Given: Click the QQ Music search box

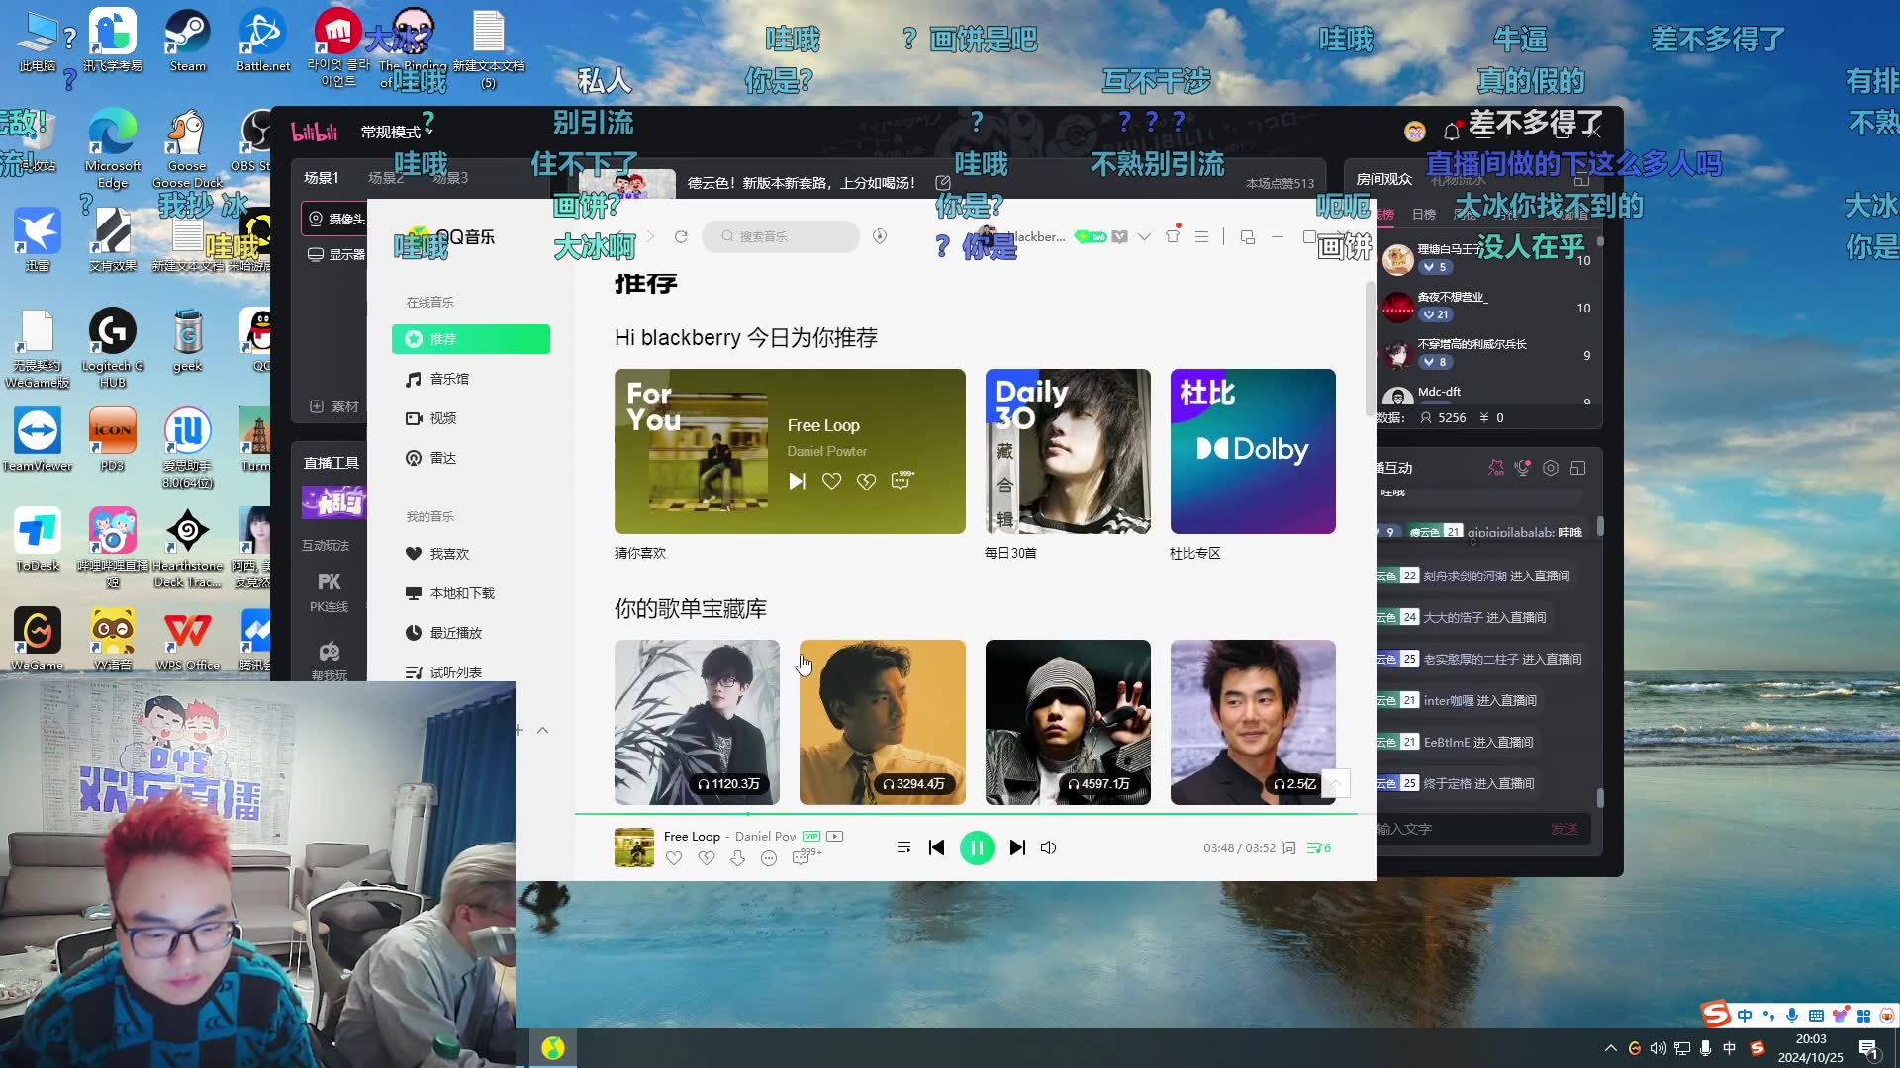Looking at the screenshot, I should click(x=781, y=236).
